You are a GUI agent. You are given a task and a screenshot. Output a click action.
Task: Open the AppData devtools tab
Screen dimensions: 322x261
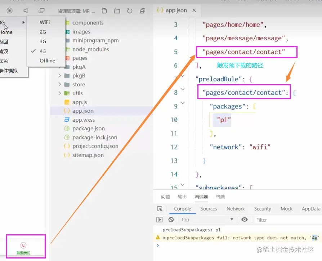pyautogui.click(x=311, y=209)
